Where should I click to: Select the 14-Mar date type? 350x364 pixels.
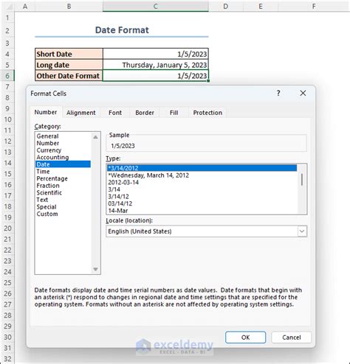[x=202, y=211]
